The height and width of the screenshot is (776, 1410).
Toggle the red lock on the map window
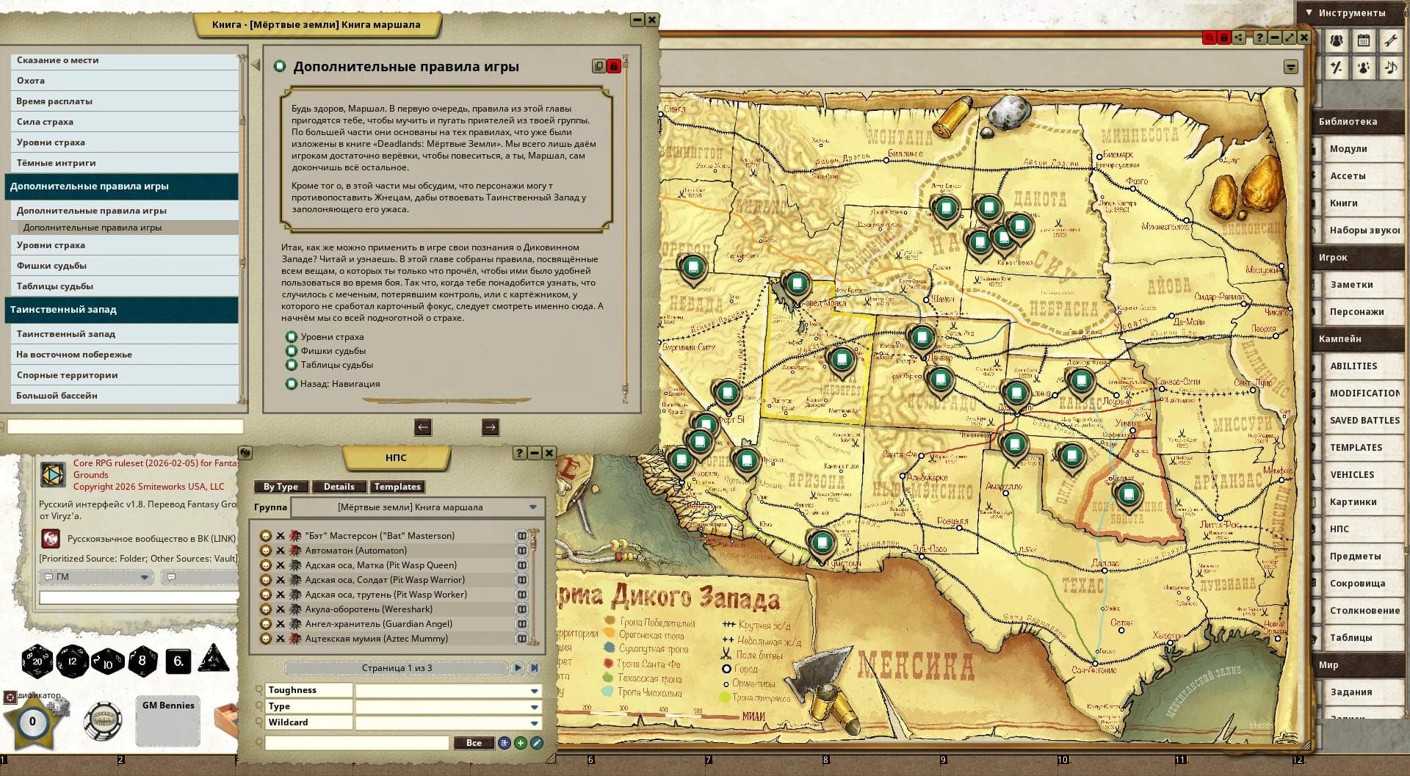pyautogui.click(x=1223, y=37)
